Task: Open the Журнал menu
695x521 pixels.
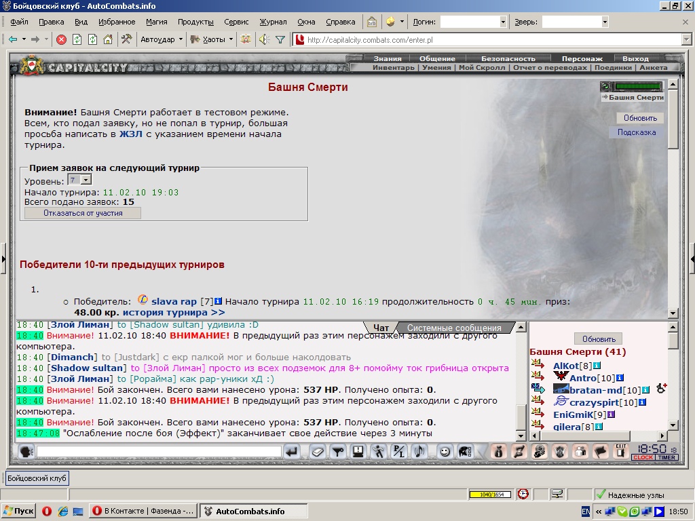Action: [273, 22]
